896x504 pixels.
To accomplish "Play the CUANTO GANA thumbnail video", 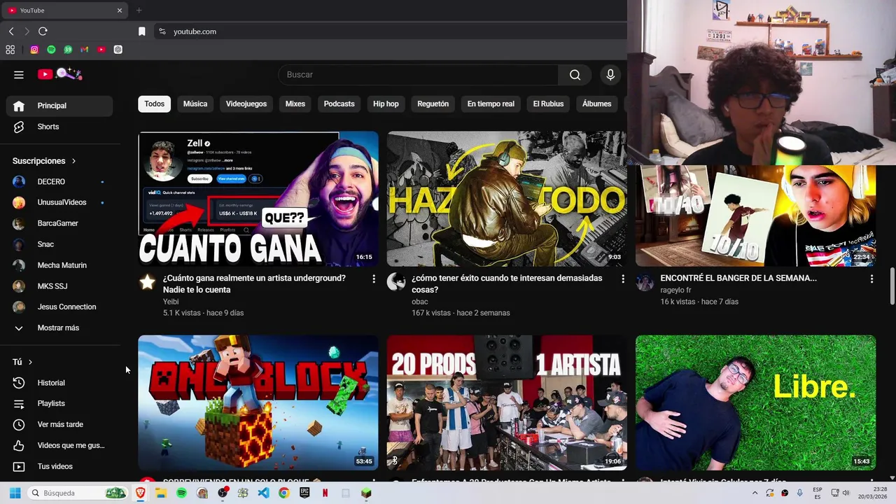I will 258,199.
